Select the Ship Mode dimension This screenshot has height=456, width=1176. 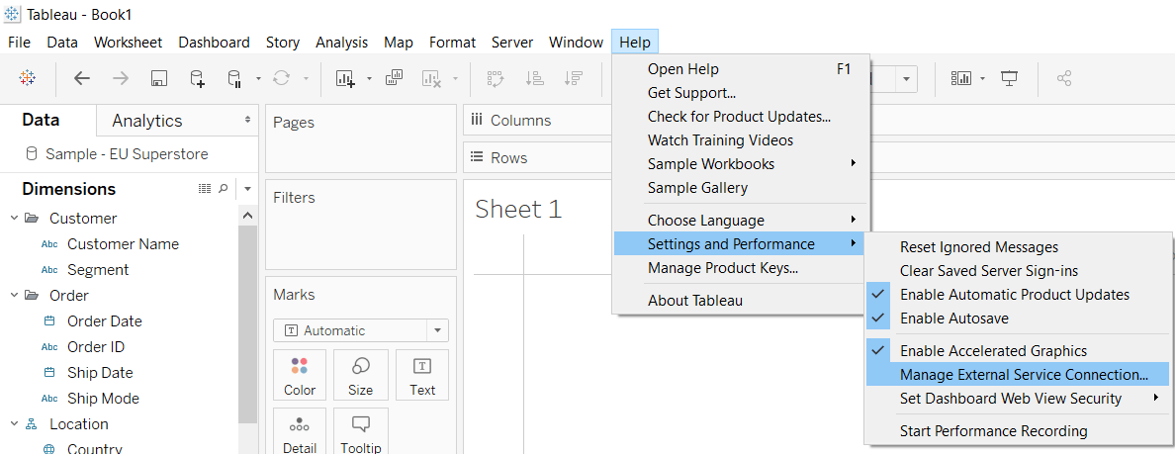point(103,399)
